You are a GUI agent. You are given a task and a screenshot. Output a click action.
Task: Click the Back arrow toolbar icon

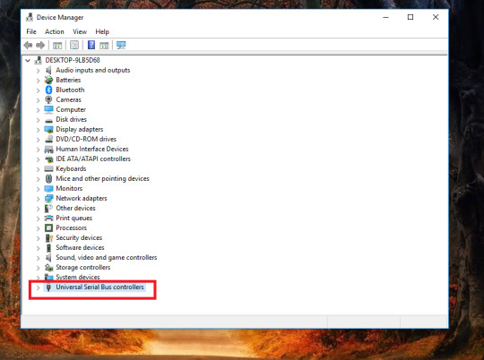pos(28,46)
